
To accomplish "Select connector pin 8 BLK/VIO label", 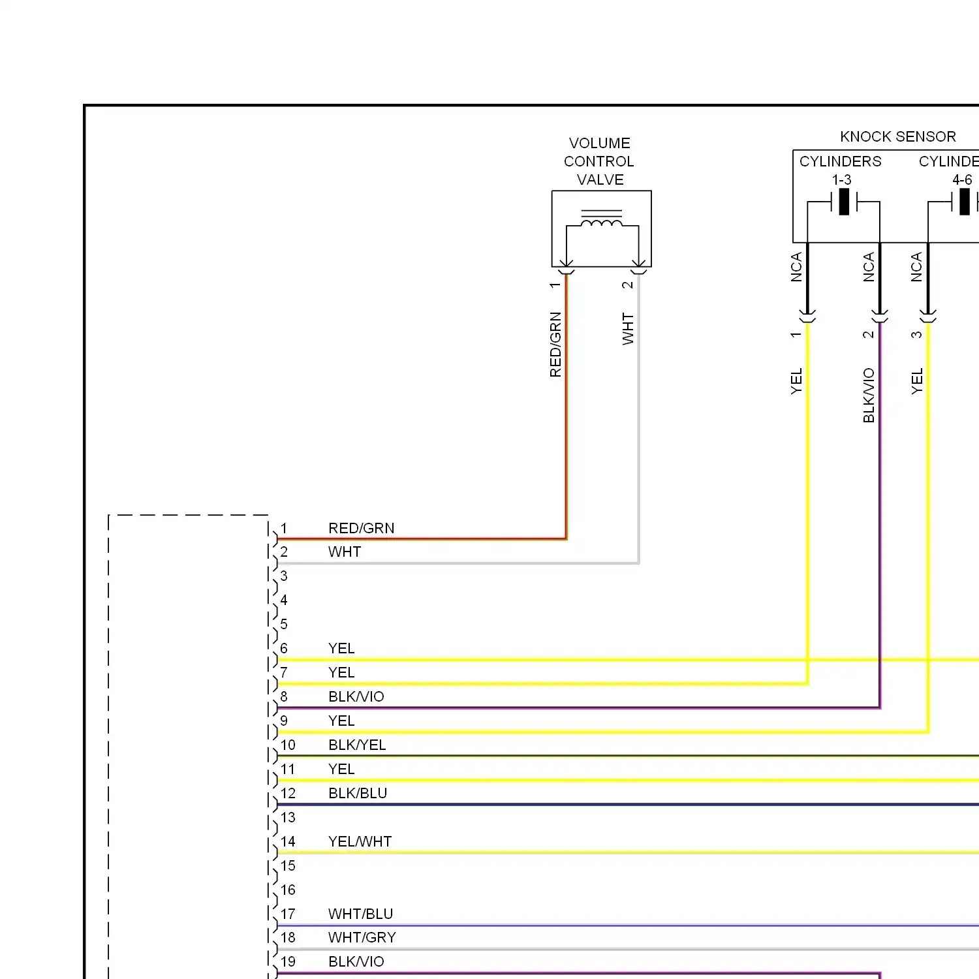I will (x=356, y=697).
